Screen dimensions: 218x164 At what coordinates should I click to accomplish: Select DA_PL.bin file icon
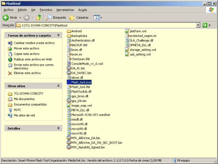[69, 69]
